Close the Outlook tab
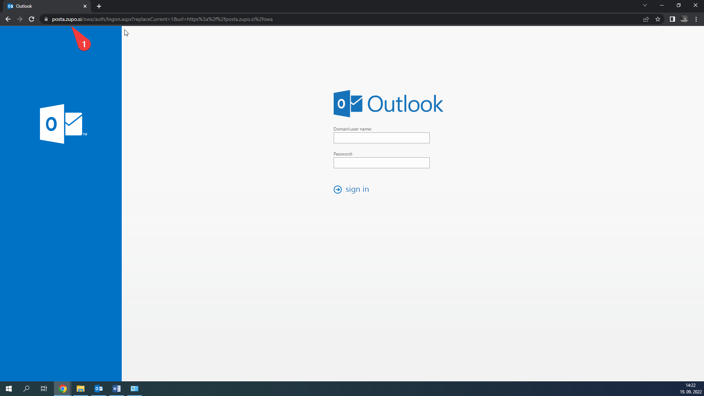 coord(85,6)
